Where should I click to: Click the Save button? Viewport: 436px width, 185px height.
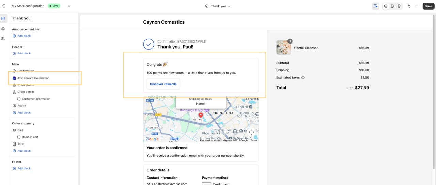tap(428, 6)
